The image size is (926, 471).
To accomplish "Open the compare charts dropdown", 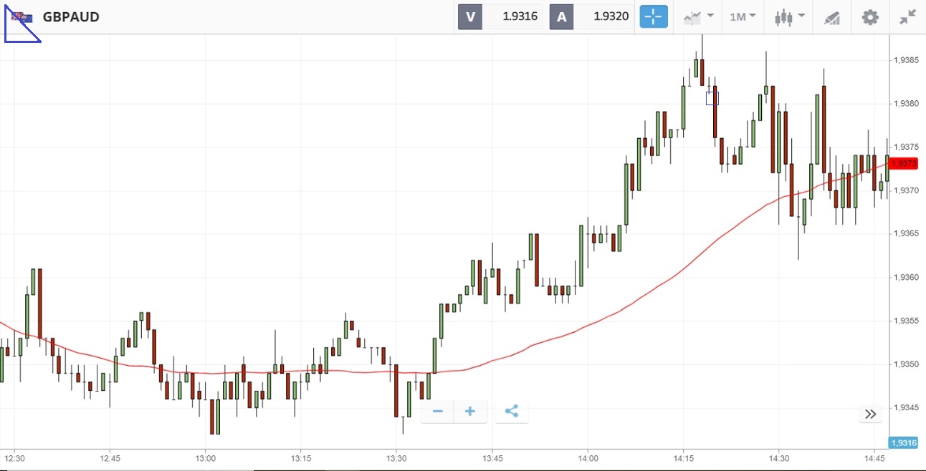I will (698, 16).
